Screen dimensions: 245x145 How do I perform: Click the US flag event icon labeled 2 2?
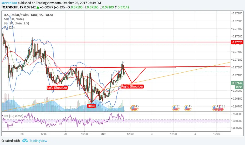pyautogui.click(x=176, y=108)
